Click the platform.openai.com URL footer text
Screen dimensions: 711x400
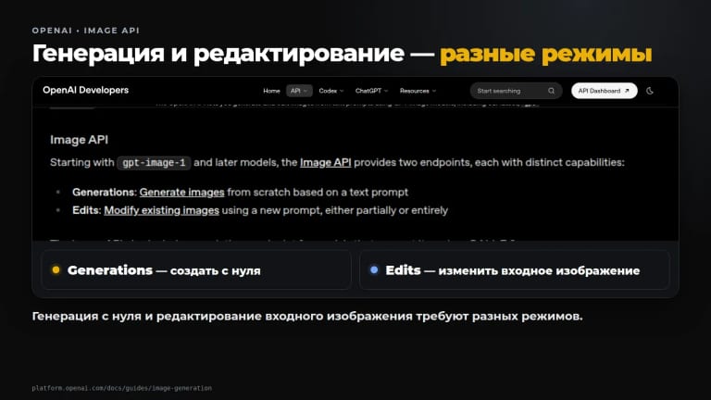click(x=122, y=388)
